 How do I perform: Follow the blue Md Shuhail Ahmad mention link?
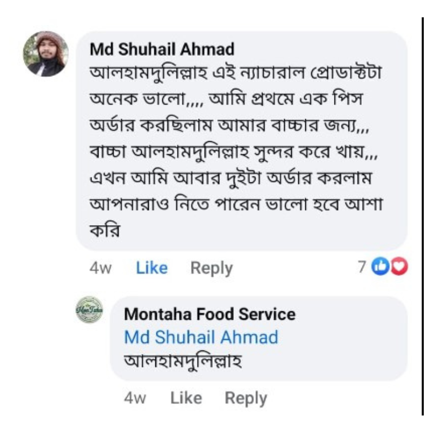point(201,337)
